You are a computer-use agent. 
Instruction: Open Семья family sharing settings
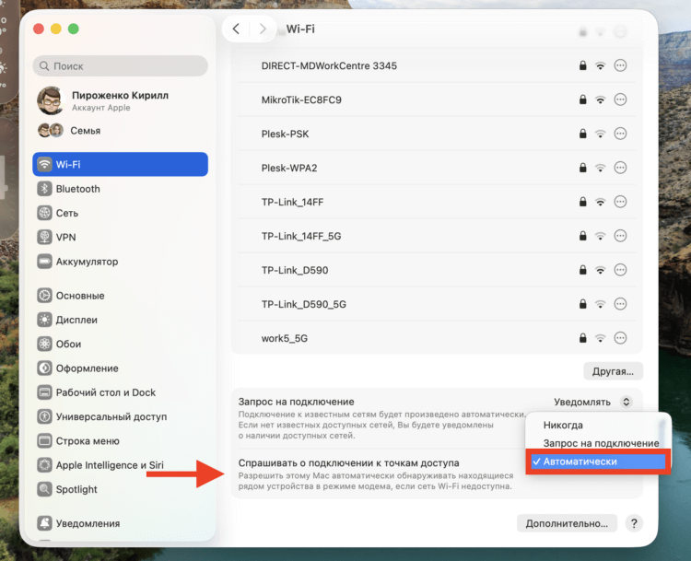click(120, 131)
